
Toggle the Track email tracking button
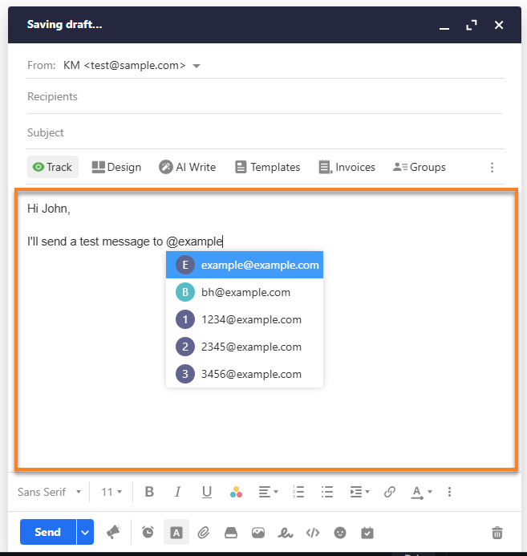click(52, 167)
